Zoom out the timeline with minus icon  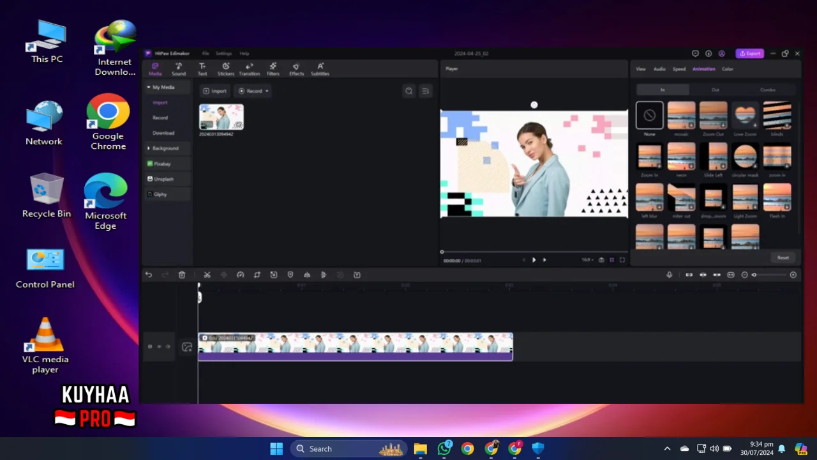click(x=744, y=275)
